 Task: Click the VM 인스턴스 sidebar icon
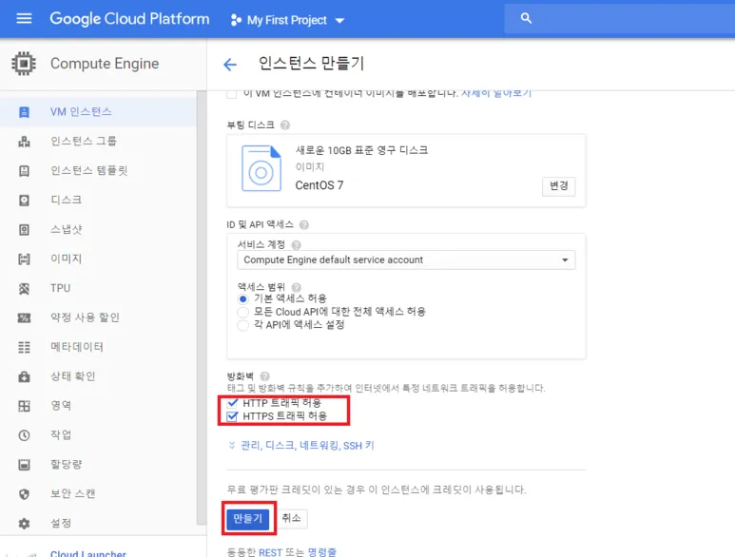coord(24,112)
